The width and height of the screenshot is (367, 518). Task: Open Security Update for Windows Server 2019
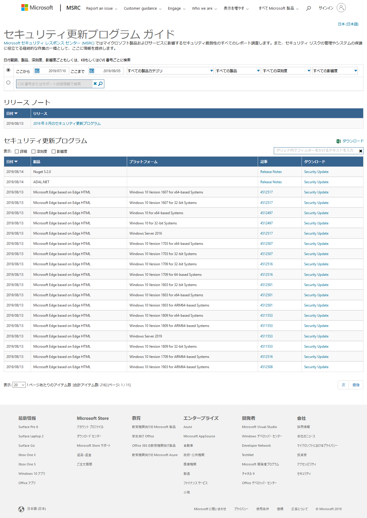(316, 336)
